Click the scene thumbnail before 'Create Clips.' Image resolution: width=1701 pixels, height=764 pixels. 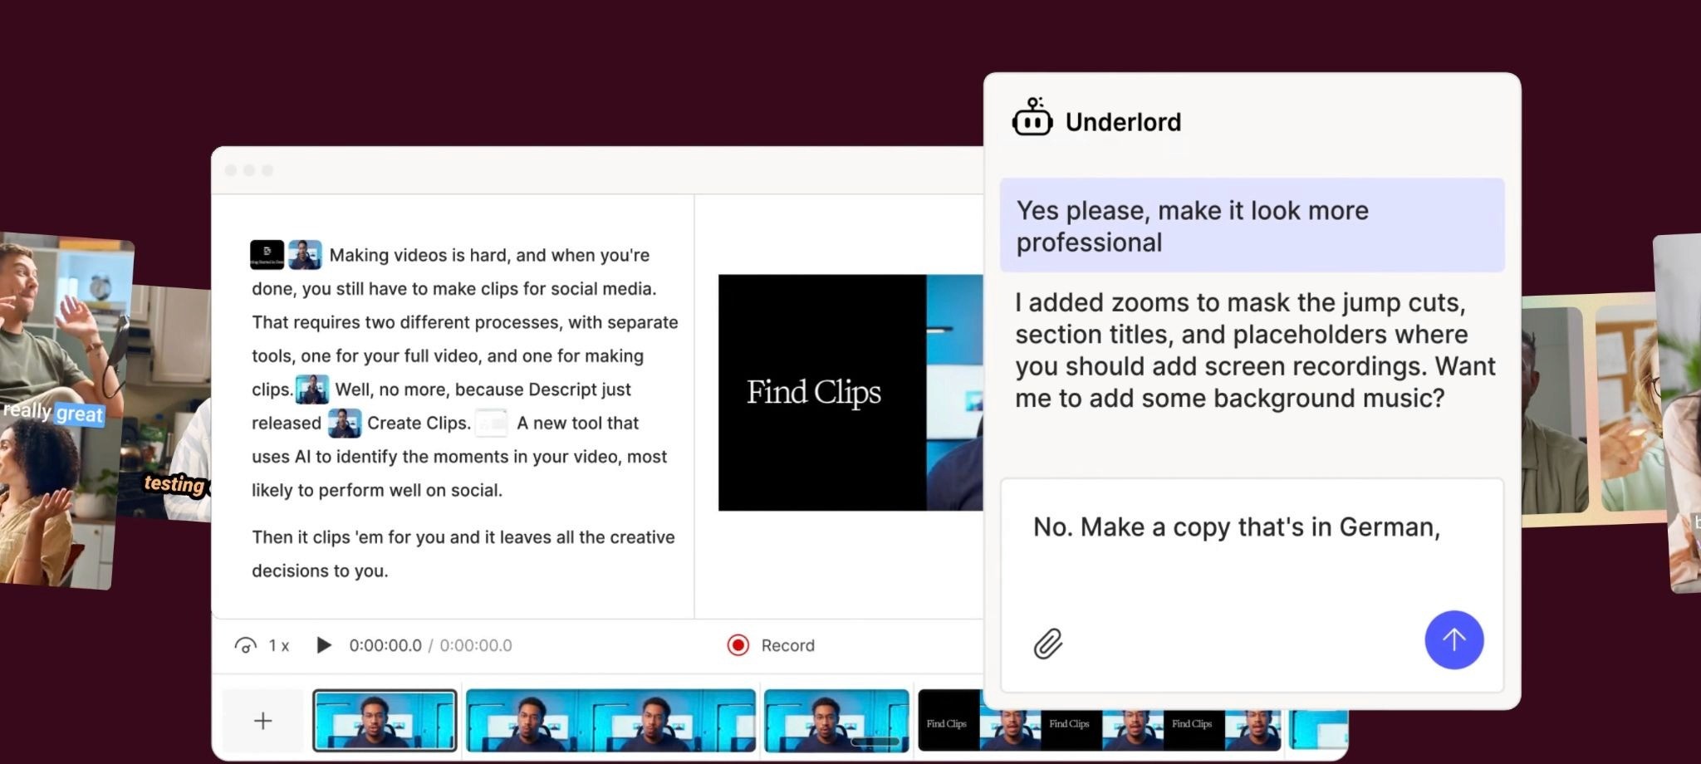tap(344, 423)
